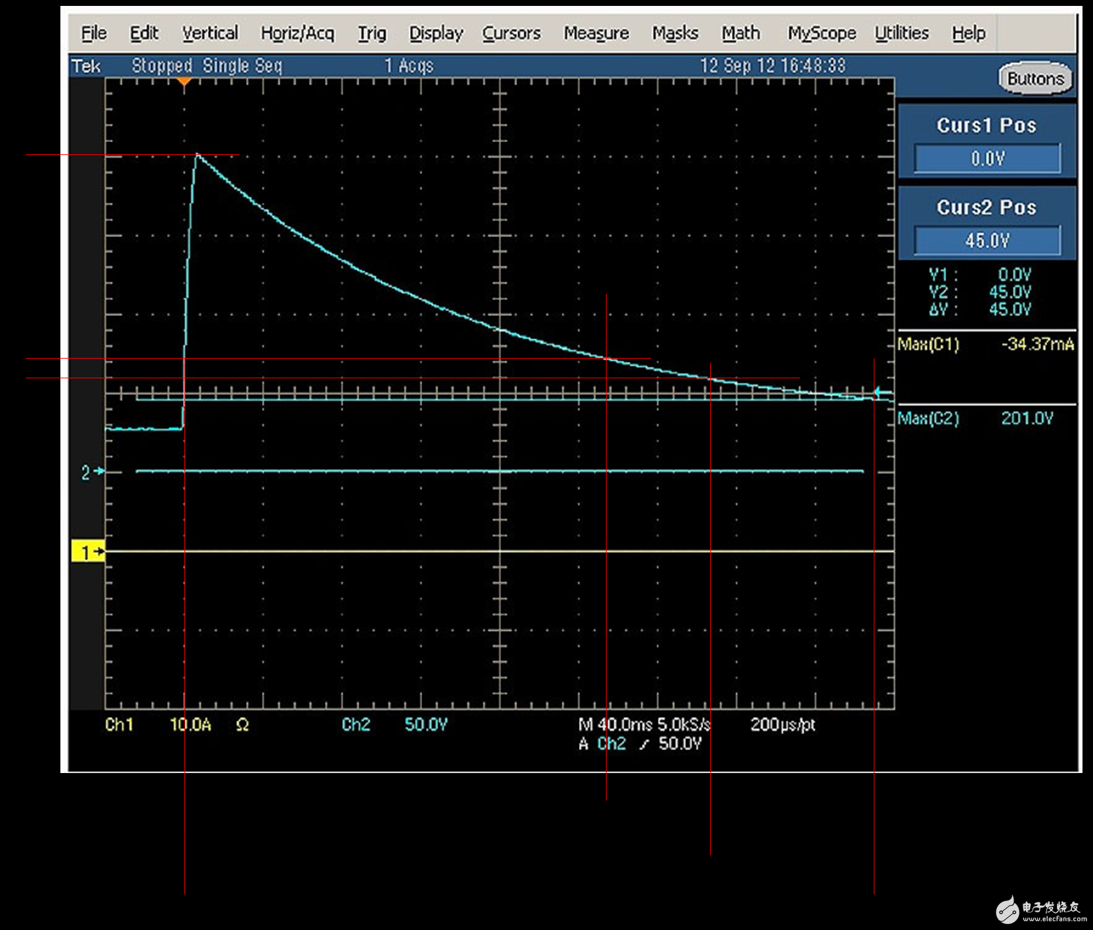1093x930 pixels.
Task: Open the Utilities menu
Action: 901,33
